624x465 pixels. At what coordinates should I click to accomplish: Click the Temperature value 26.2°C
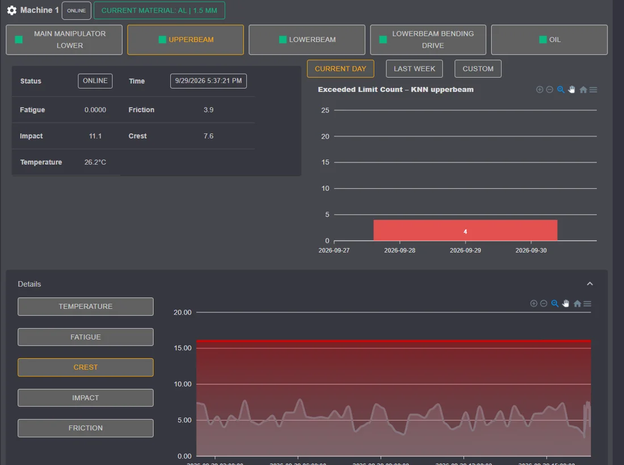click(x=95, y=162)
